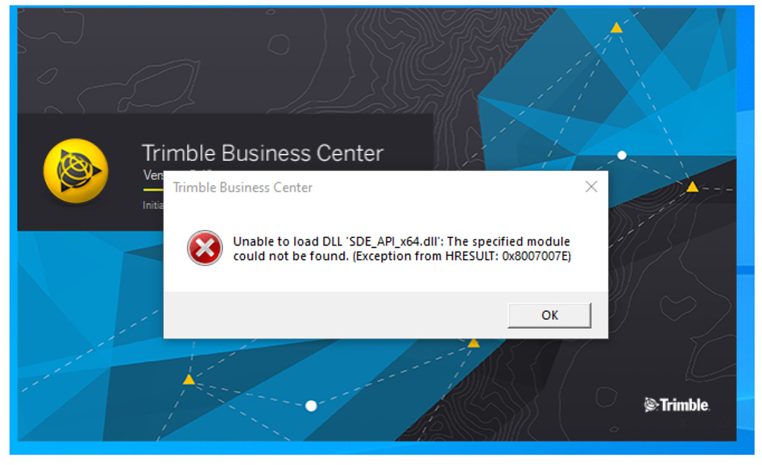Viewport: 762px width, 465px height.
Task: Click the yellow triangle marker at the top of the splash
Action: tap(616, 28)
